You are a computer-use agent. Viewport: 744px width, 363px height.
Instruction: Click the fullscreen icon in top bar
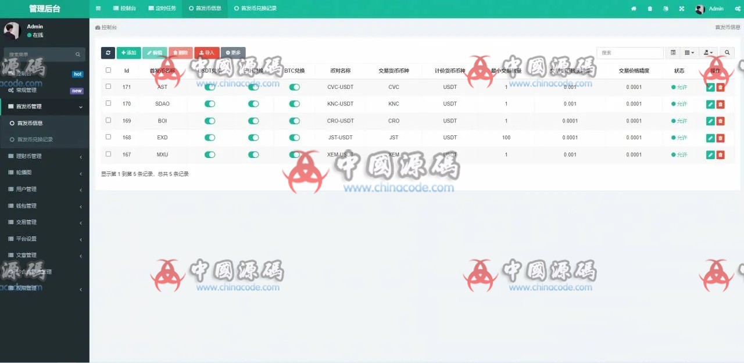(x=681, y=9)
